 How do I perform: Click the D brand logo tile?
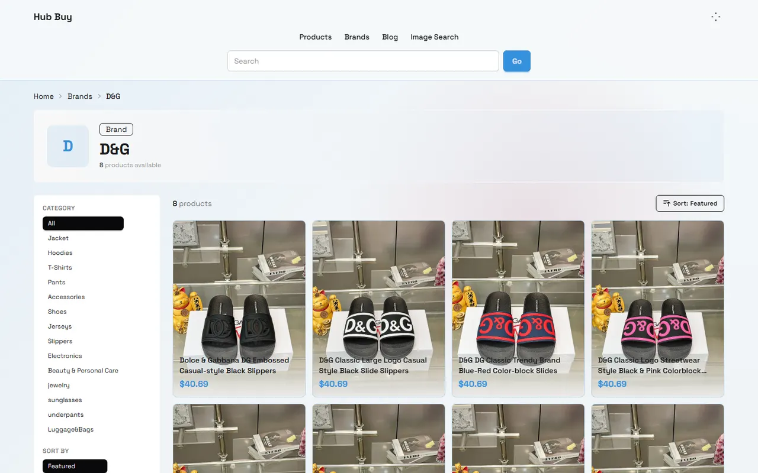[x=68, y=146]
